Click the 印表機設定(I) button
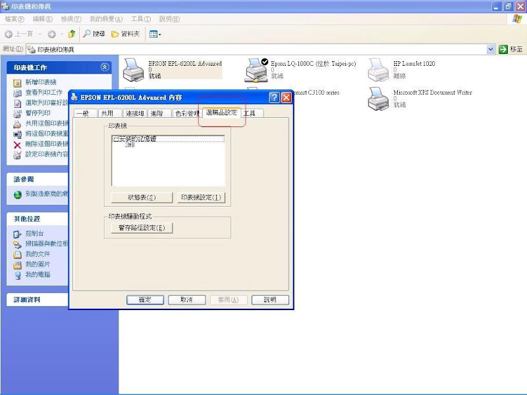Image resolution: width=527 pixels, height=395 pixels. (200, 197)
